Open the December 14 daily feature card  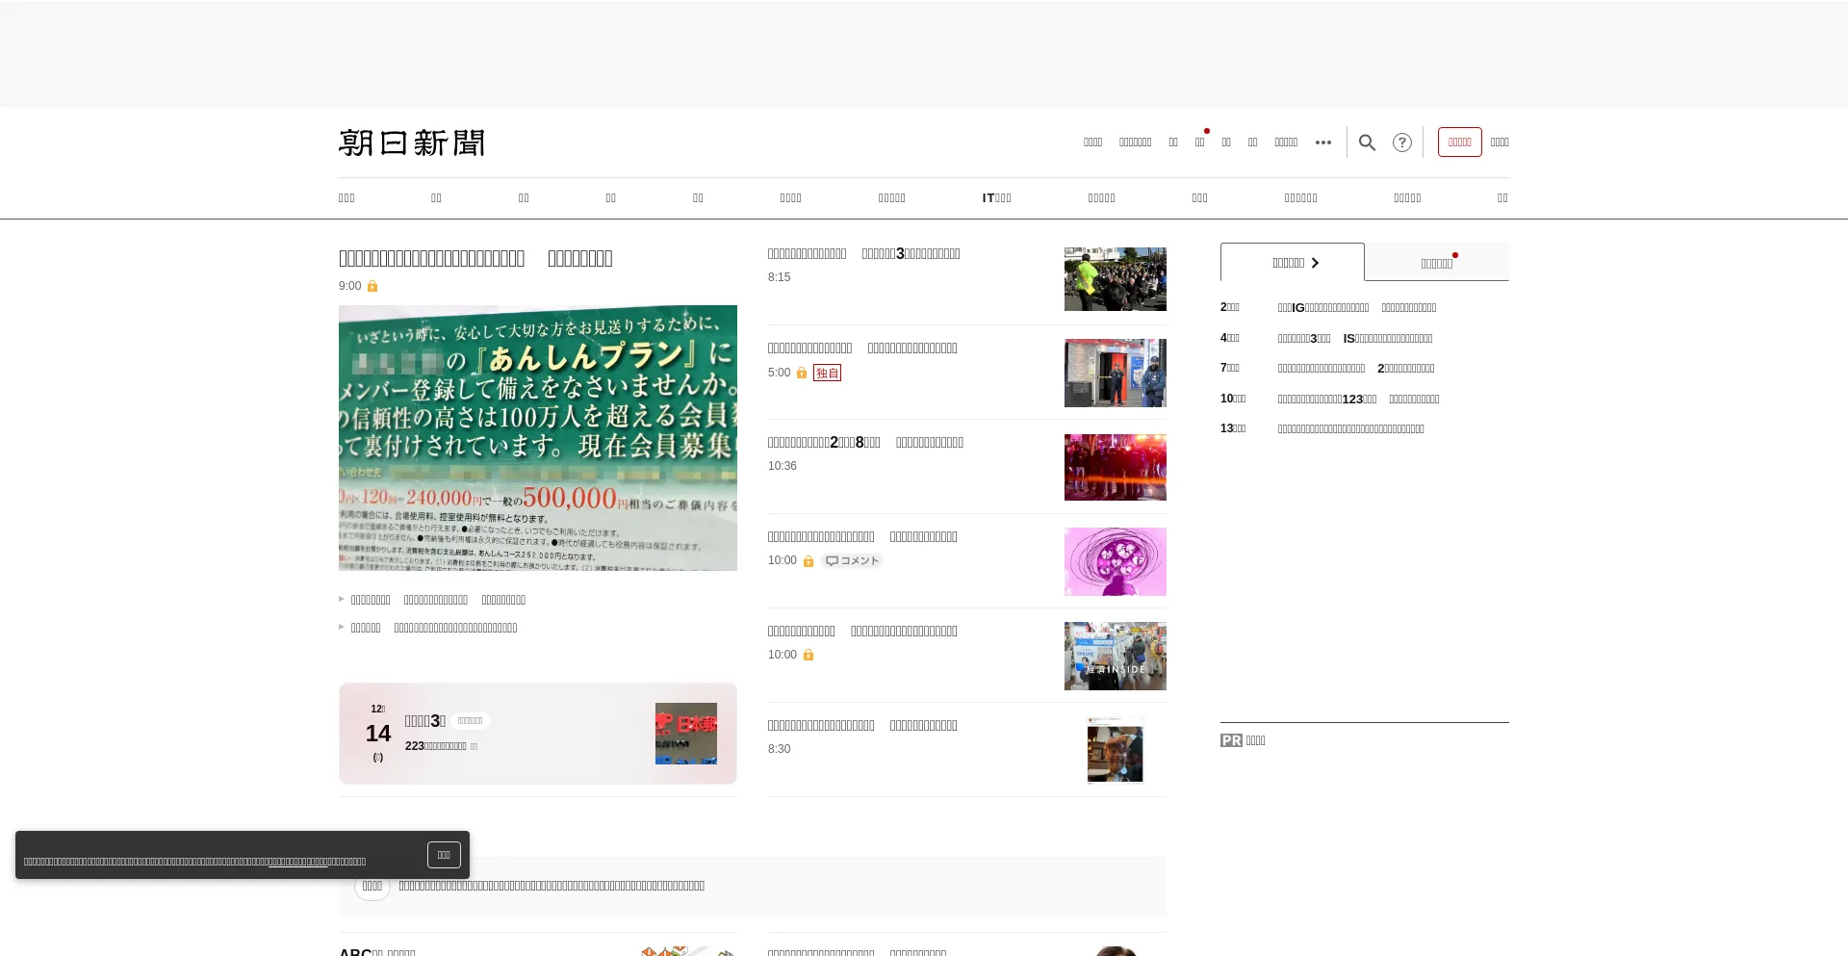[x=537, y=734]
